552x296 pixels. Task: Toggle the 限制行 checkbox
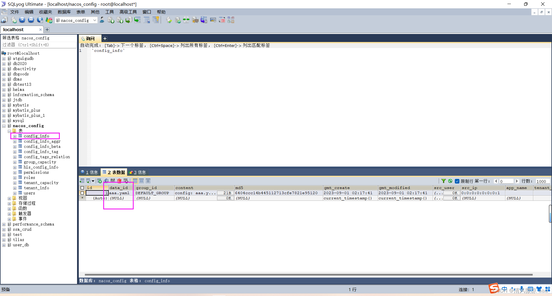click(x=457, y=181)
